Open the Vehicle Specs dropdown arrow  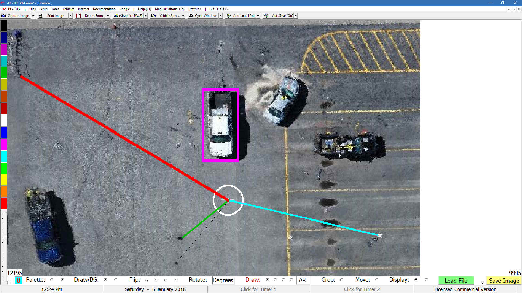point(183,16)
